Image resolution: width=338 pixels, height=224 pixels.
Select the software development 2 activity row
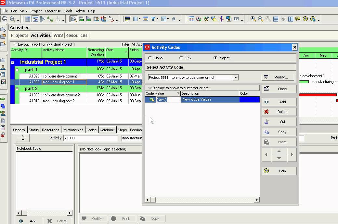[76, 95]
